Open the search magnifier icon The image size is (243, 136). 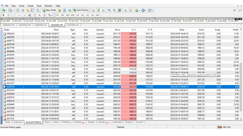235,10
